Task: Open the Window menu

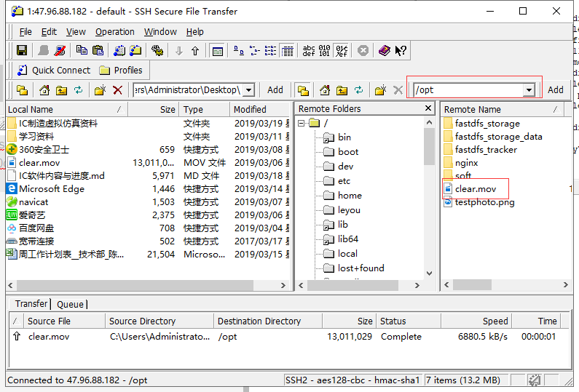Action: 160,32
